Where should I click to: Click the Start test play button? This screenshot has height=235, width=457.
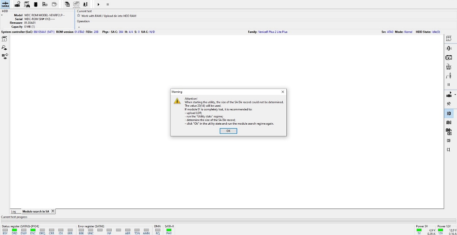pos(99,4)
